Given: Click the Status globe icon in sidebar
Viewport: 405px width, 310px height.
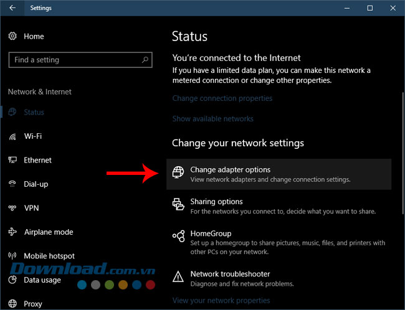Looking at the screenshot, I should (x=12, y=112).
